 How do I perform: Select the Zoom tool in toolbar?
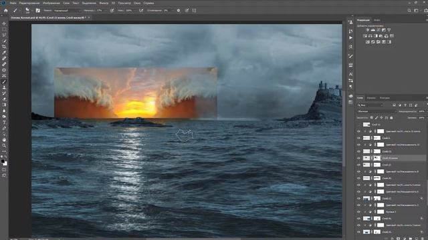pos(4,145)
